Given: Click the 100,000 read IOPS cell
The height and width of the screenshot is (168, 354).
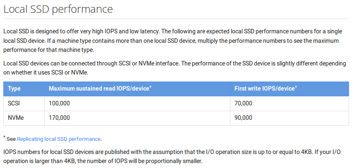Looking at the screenshot, I should pos(60,103).
